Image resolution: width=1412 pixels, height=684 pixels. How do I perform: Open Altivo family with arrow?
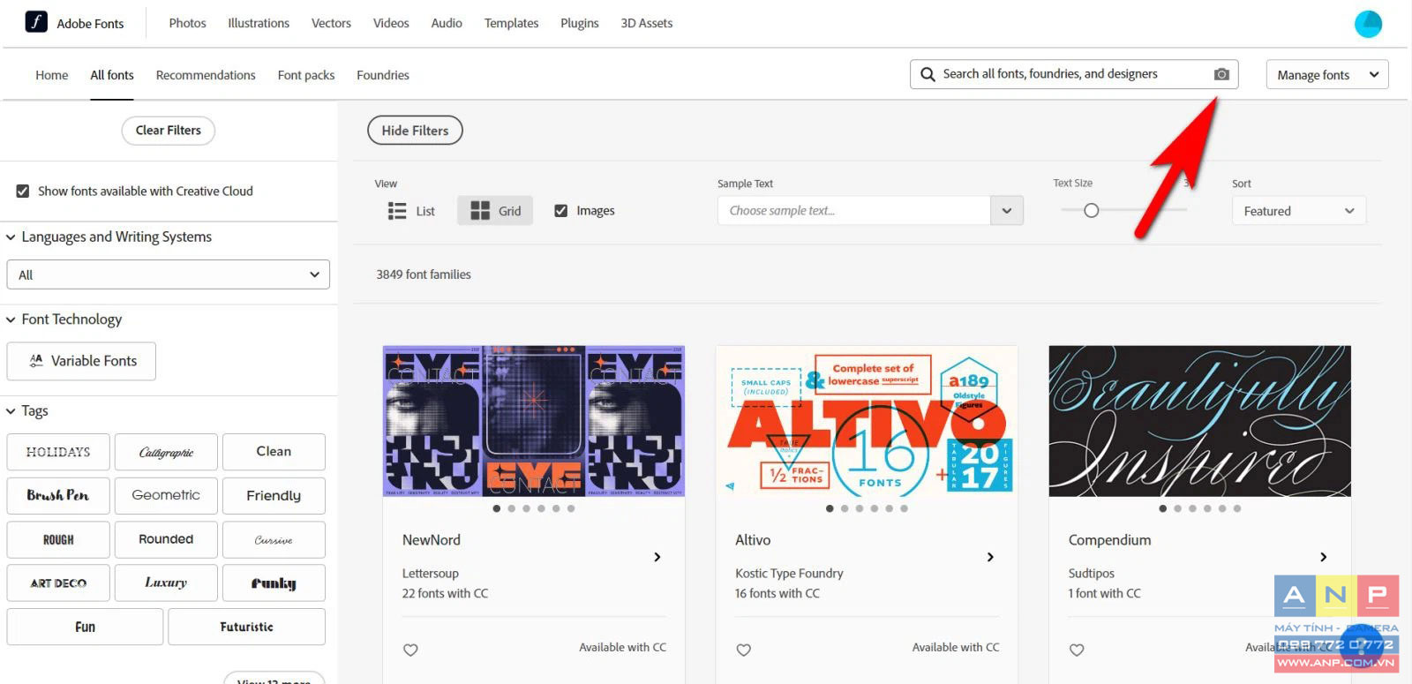pyautogui.click(x=990, y=557)
